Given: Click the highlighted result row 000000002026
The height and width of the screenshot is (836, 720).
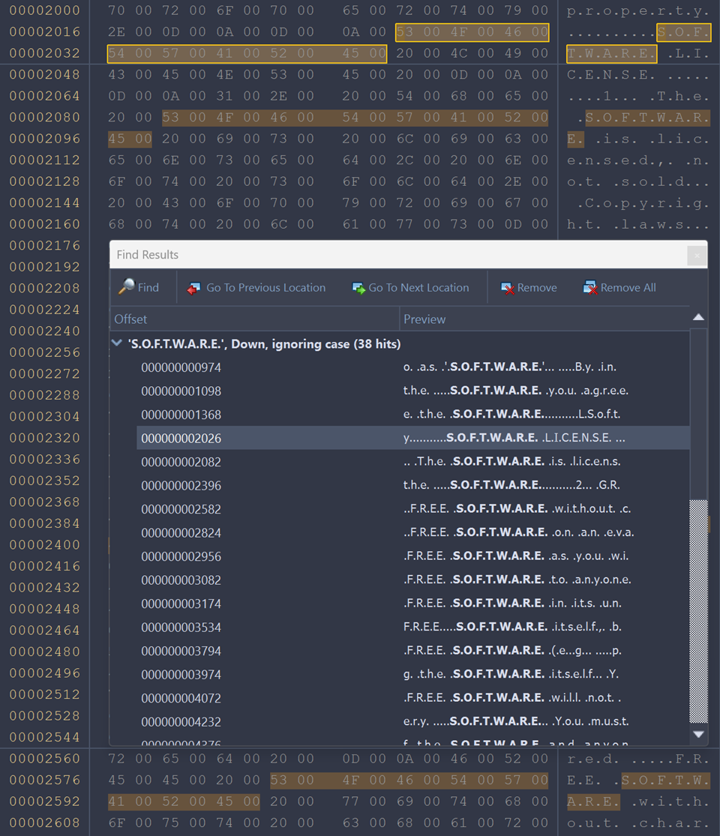Looking at the screenshot, I should coord(181,438).
